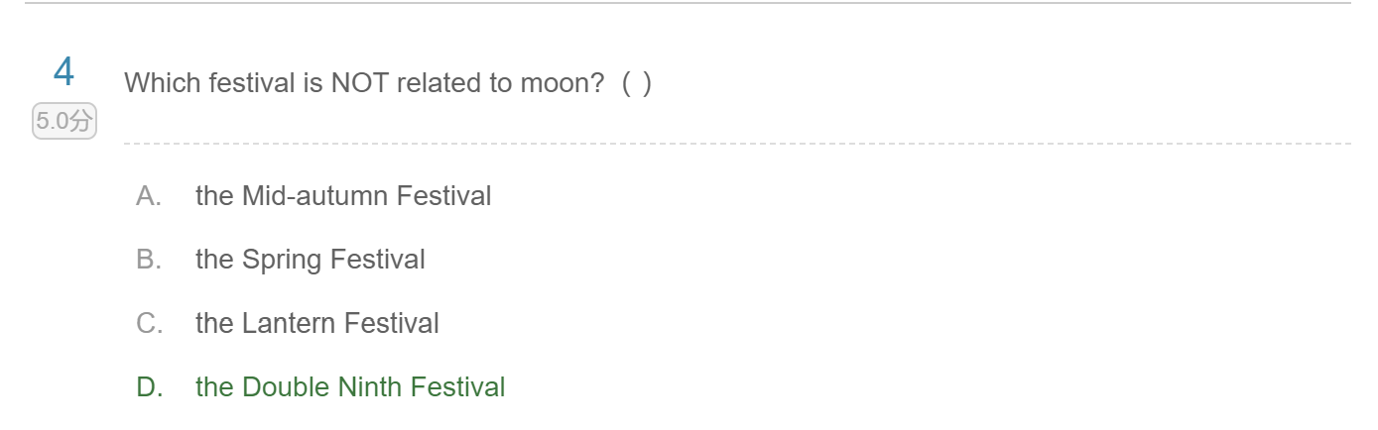The image size is (1378, 430).
Task: Click the word "Ninth" in option D
Action: [370, 386]
